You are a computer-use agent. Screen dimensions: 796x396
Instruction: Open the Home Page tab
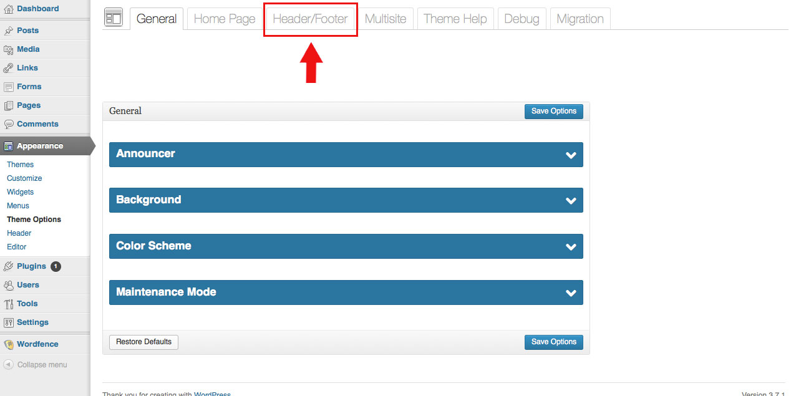click(x=225, y=19)
